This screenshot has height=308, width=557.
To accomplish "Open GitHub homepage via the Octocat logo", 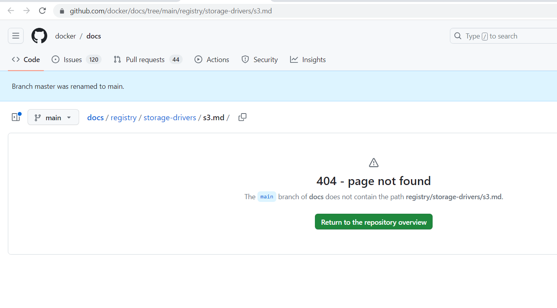I will 39,35.
